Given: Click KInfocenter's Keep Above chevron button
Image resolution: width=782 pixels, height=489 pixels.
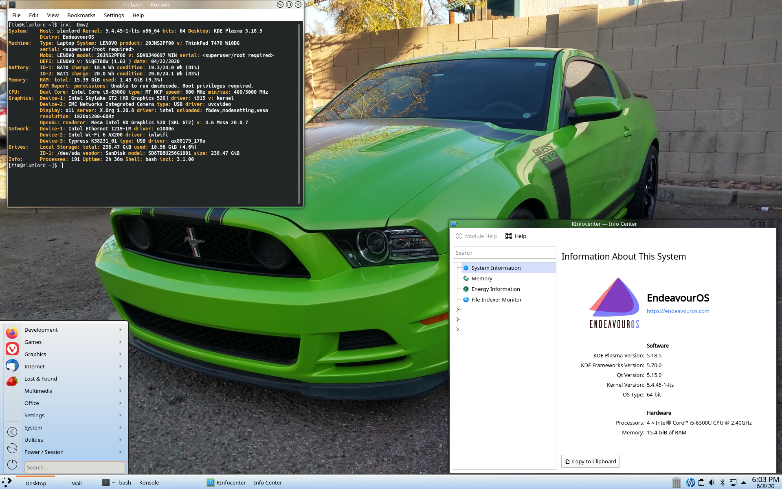Looking at the screenshot, I should [x=753, y=224].
